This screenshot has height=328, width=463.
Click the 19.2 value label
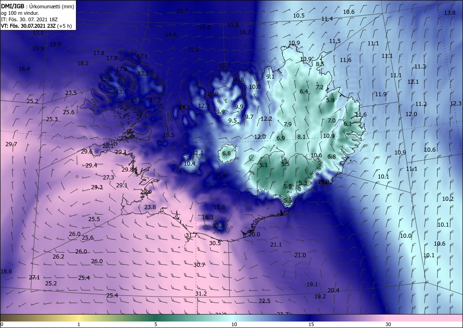tap(320, 296)
